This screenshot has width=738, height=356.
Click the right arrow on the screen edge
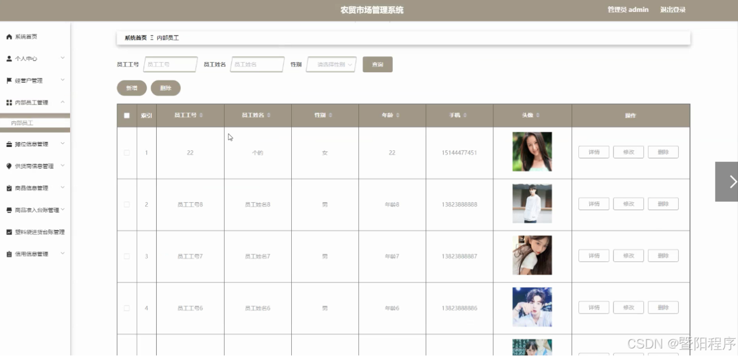click(x=727, y=181)
